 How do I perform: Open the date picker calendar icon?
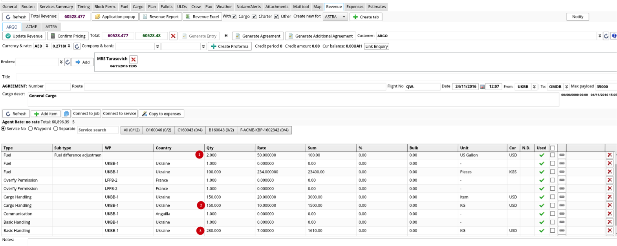click(482, 87)
